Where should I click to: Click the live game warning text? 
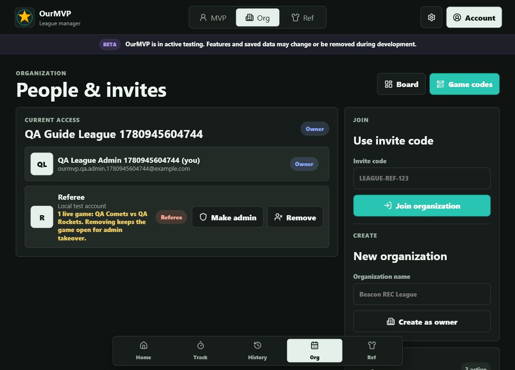coord(103,226)
